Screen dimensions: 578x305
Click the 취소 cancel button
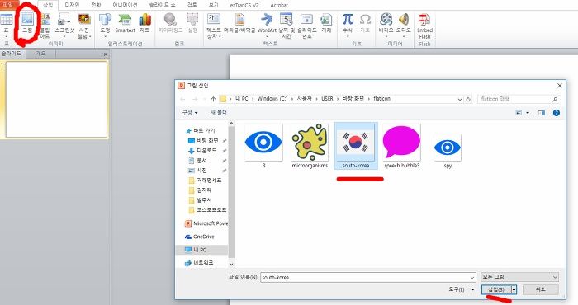click(x=540, y=289)
